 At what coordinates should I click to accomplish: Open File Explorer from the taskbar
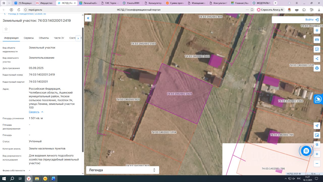point(37,179)
